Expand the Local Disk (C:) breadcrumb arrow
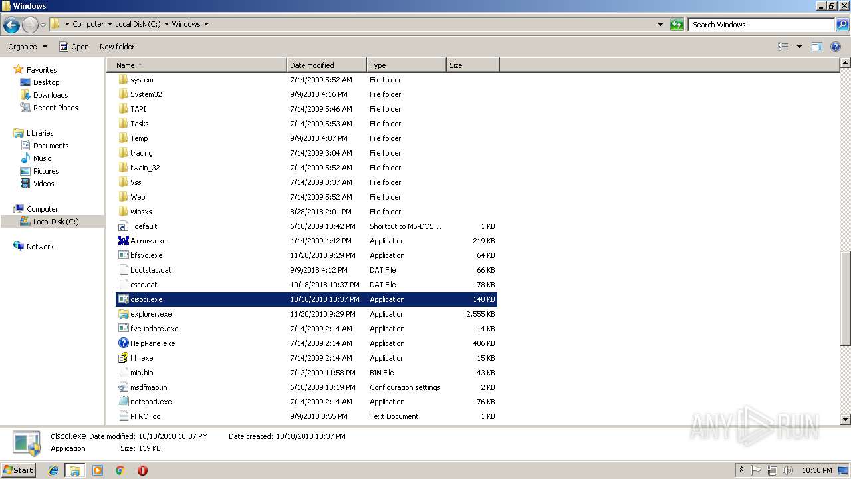This screenshot has width=851, height=479. point(166,24)
